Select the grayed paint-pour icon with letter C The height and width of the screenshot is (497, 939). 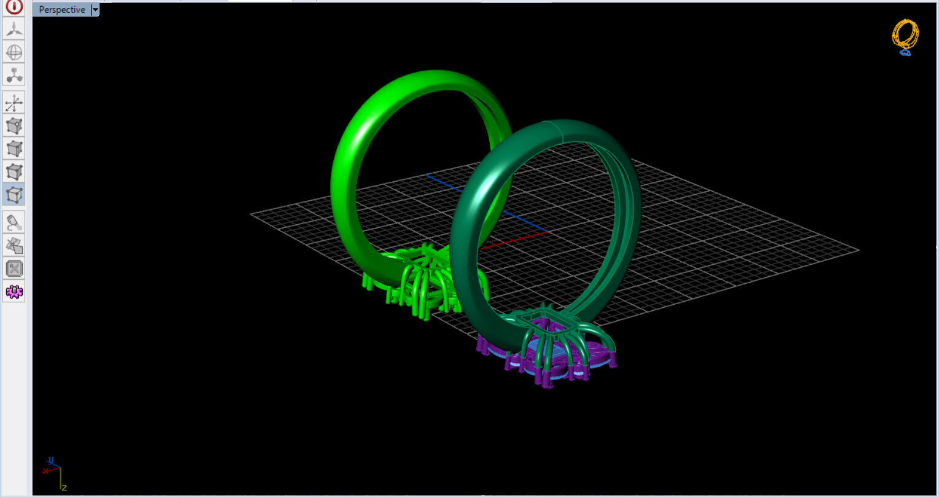14,222
